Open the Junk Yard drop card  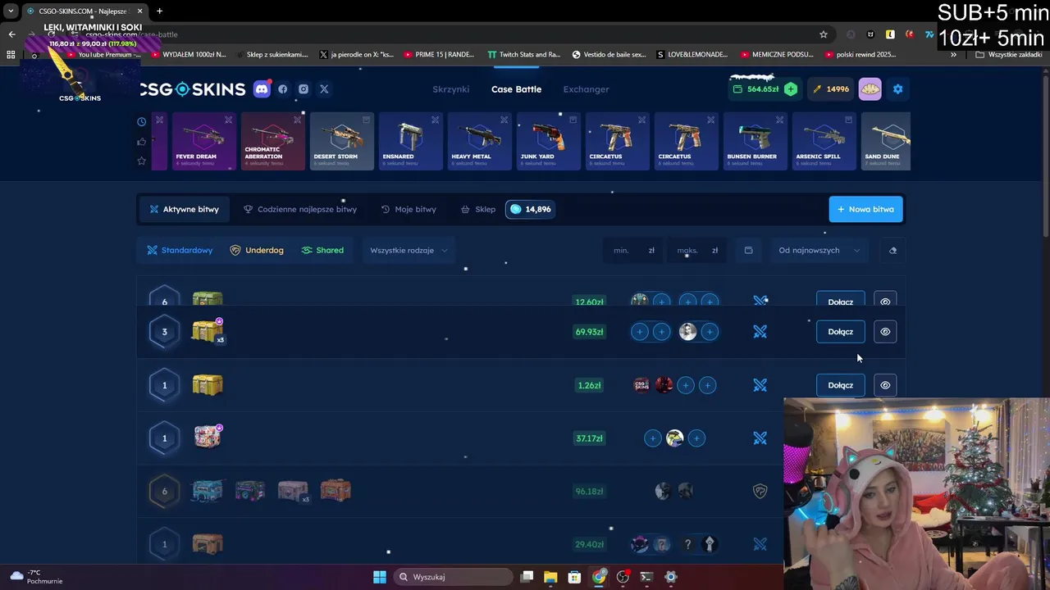548,141
